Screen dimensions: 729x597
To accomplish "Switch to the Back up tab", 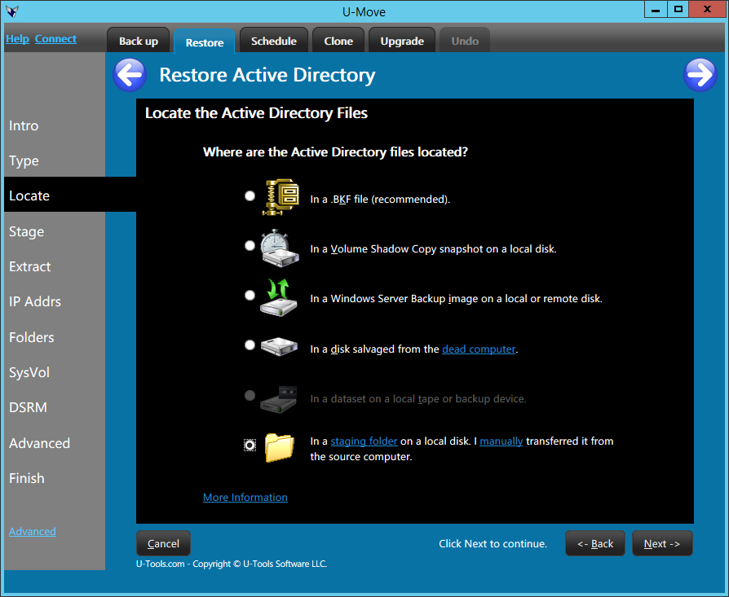I will [139, 41].
